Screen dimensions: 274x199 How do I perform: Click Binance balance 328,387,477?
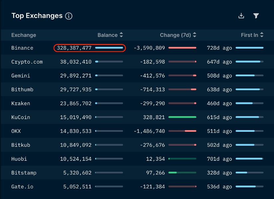(x=74, y=48)
